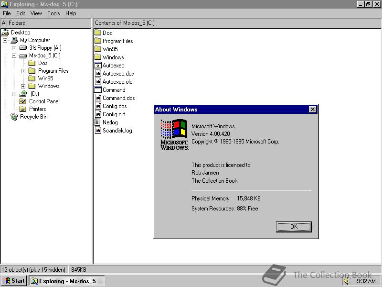Select the Command.dos file icon
The image size is (382, 287).
[98, 98]
